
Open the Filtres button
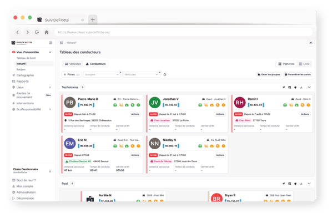(72, 74)
